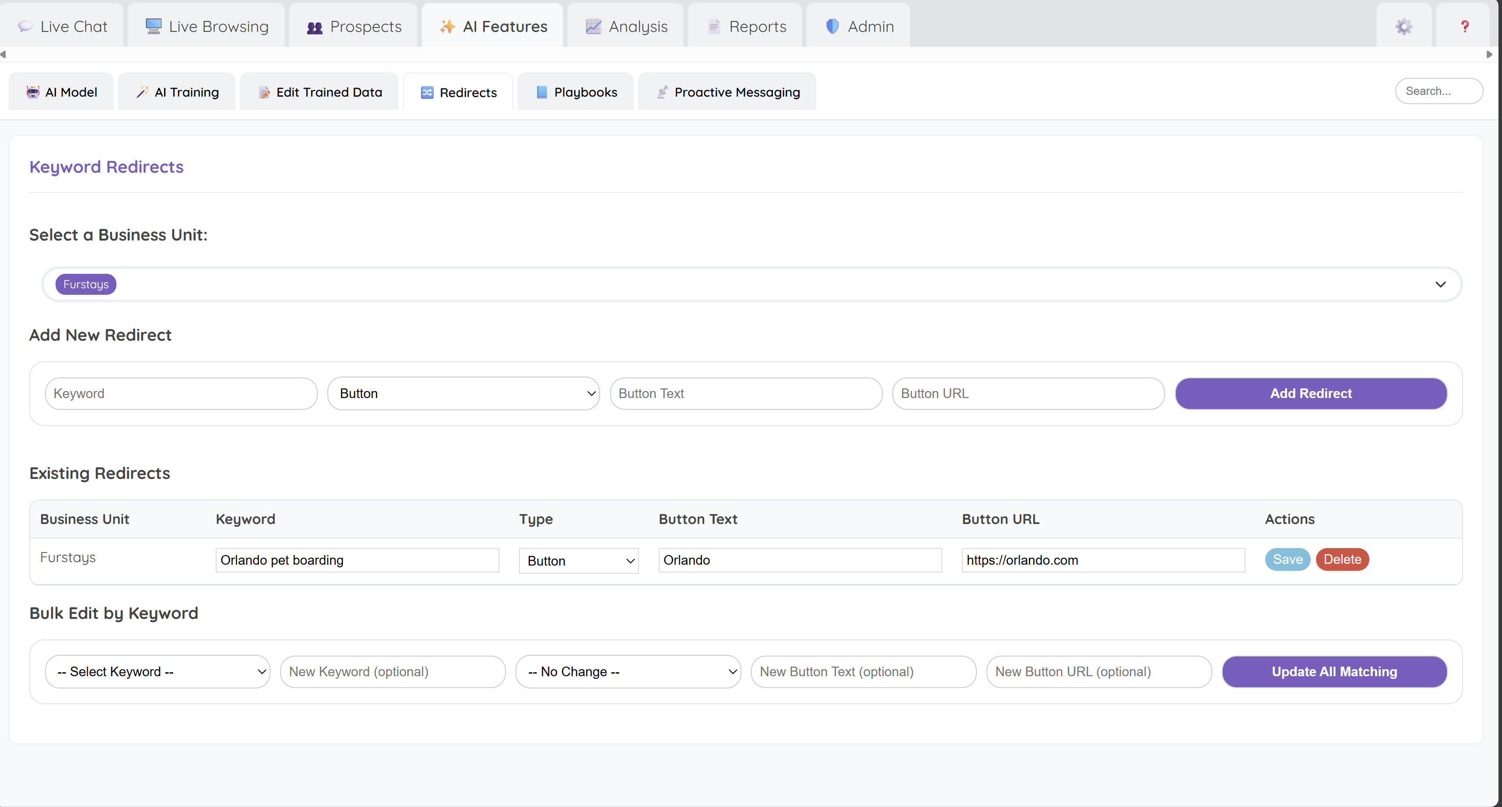1502x807 pixels.
Task: Open the Select Keyword dropdown
Action: coord(157,671)
